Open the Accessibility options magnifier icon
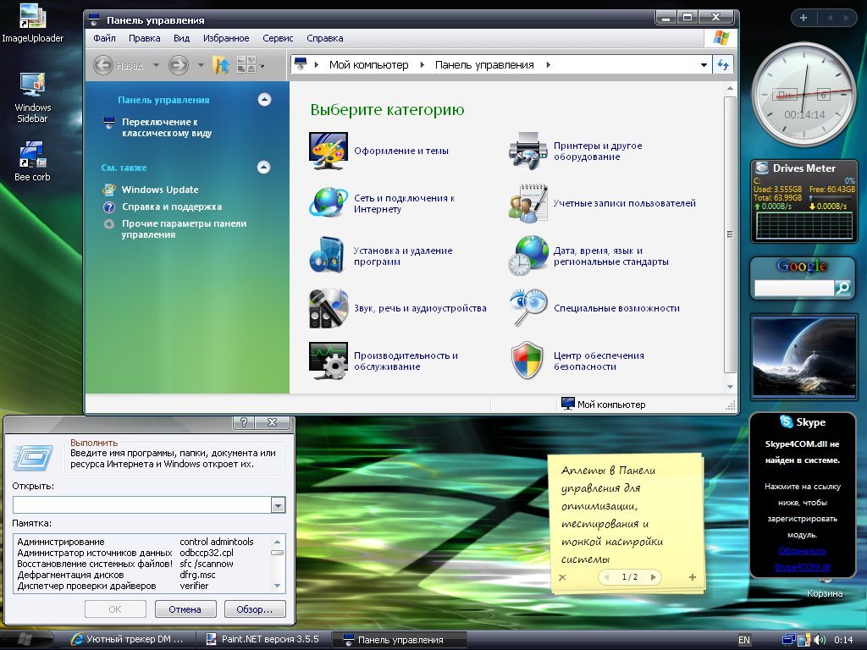The image size is (867, 650). pos(527,308)
